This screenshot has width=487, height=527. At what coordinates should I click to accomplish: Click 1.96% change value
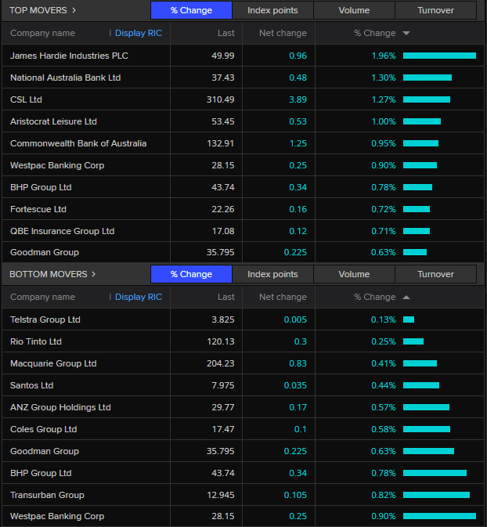pyautogui.click(x=384, y=56)
